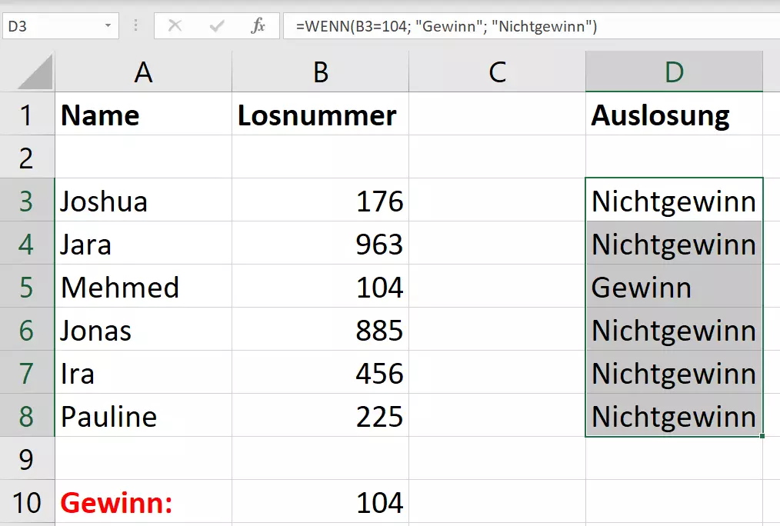Select the cell with value 963
This screenshot has height=526, width=780.
tap(320, 244)
